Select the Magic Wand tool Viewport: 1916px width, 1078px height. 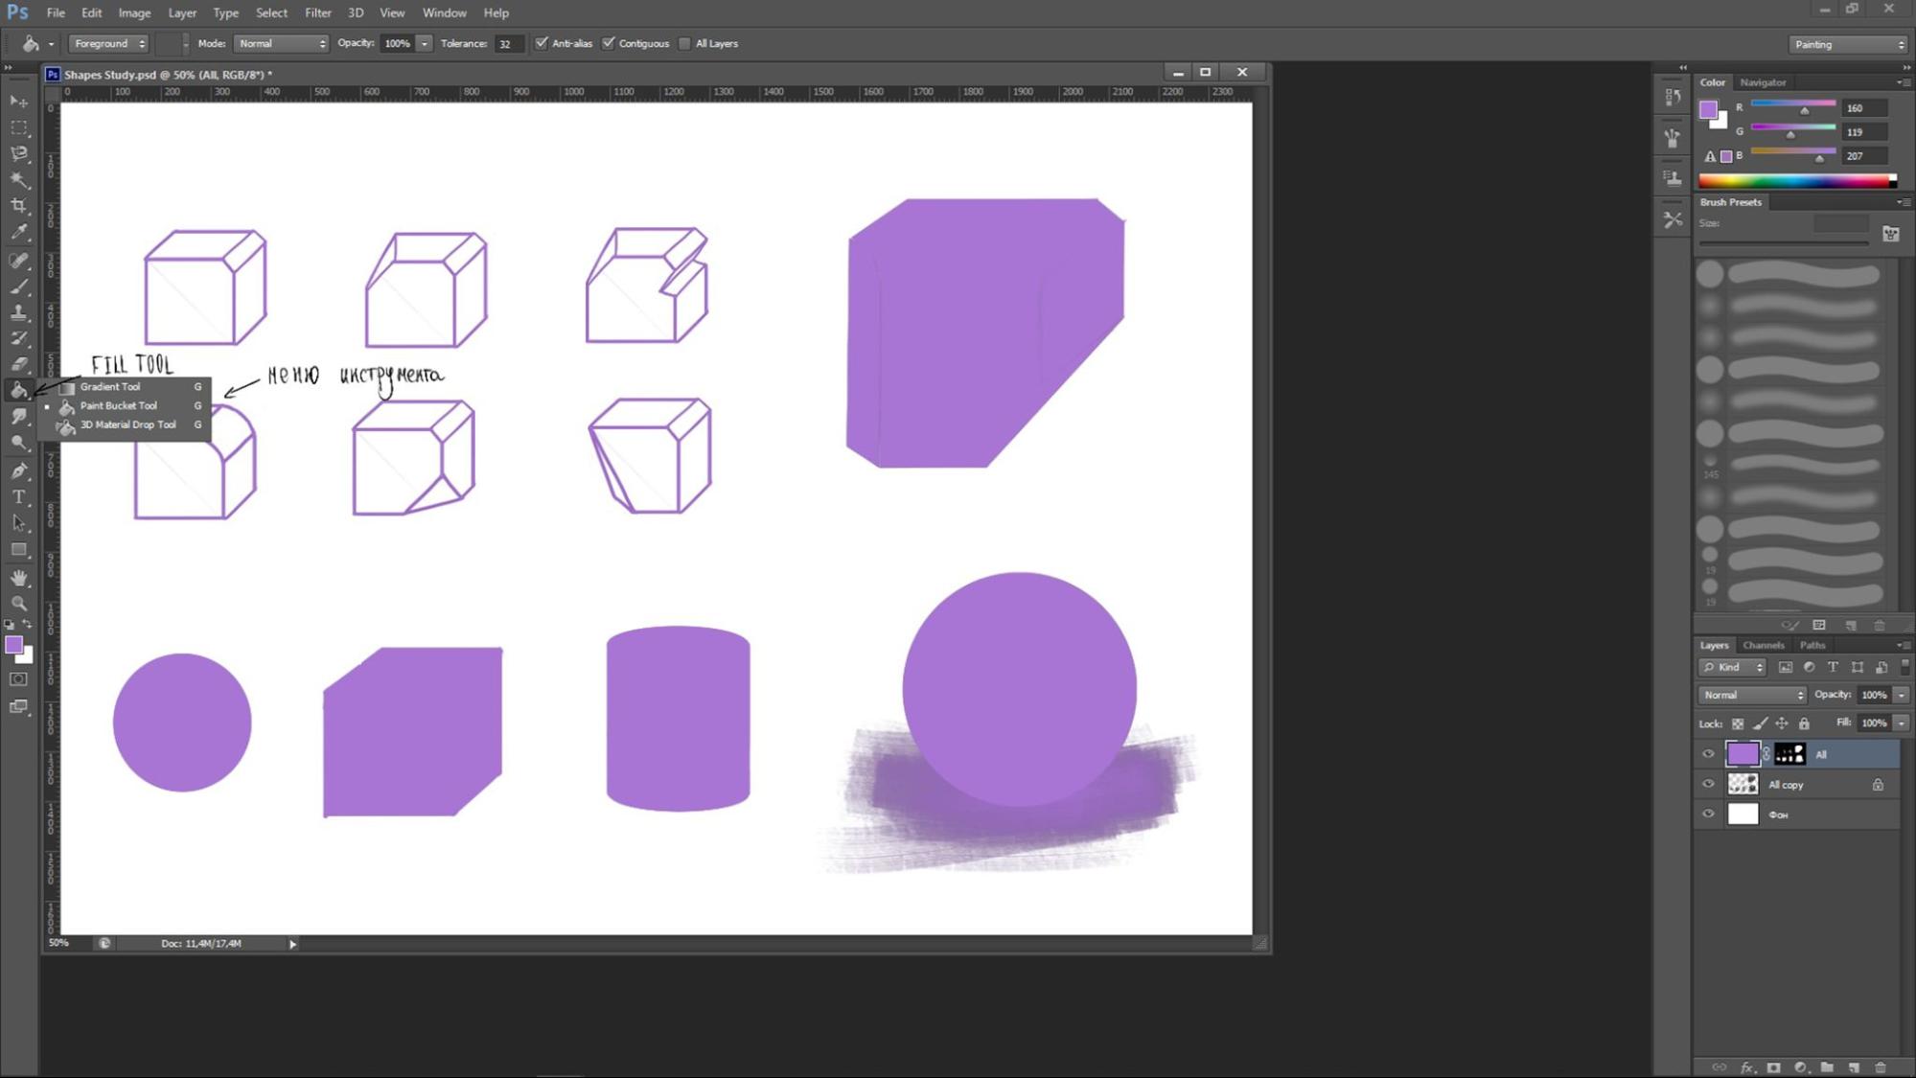19,179
